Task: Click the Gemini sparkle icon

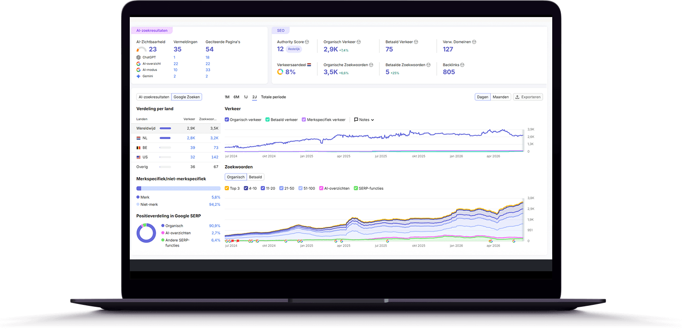Action: (138, 76)
